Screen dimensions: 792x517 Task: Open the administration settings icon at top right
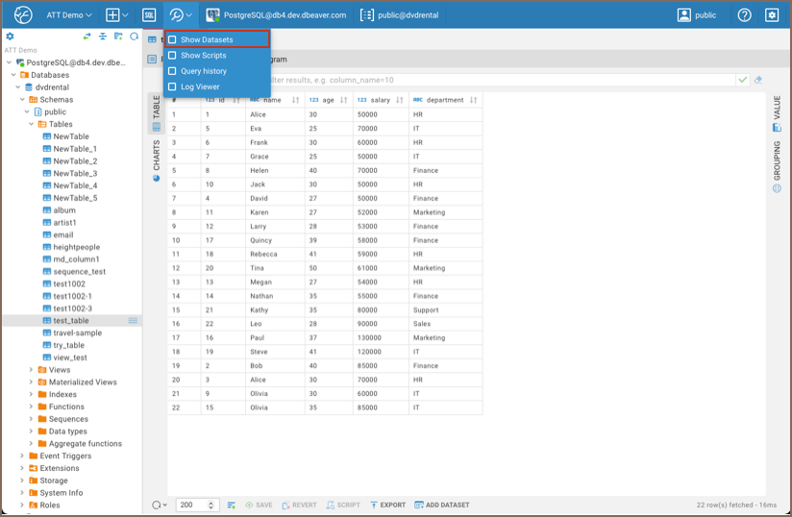point(772,15)
